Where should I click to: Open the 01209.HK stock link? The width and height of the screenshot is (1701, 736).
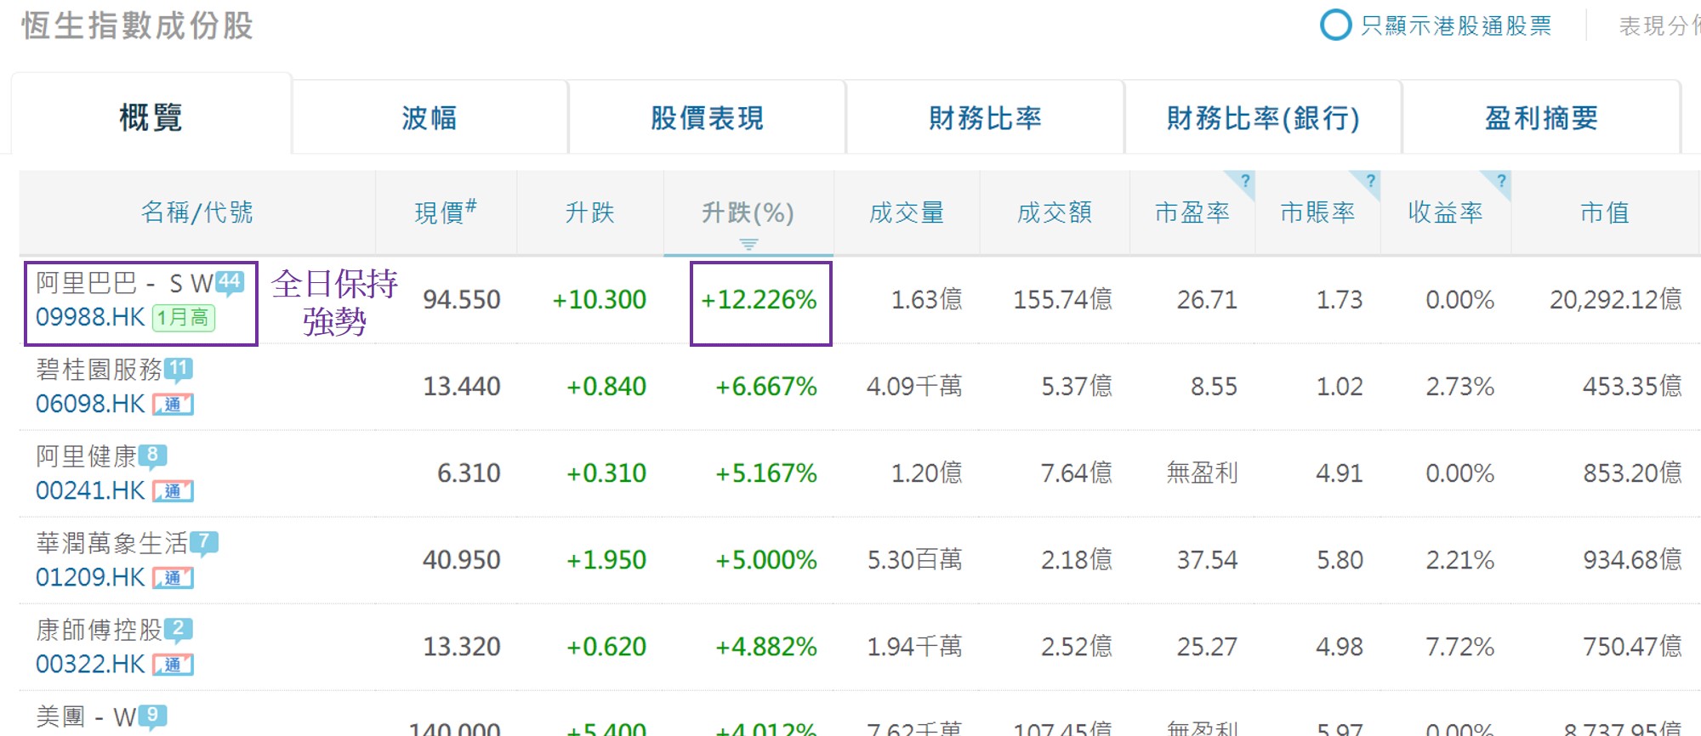[x=90, y=578]
